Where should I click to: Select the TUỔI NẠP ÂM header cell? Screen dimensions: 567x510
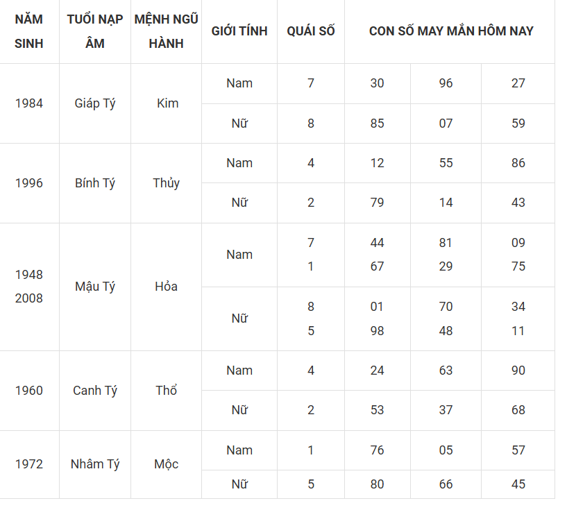coord(95,31)
